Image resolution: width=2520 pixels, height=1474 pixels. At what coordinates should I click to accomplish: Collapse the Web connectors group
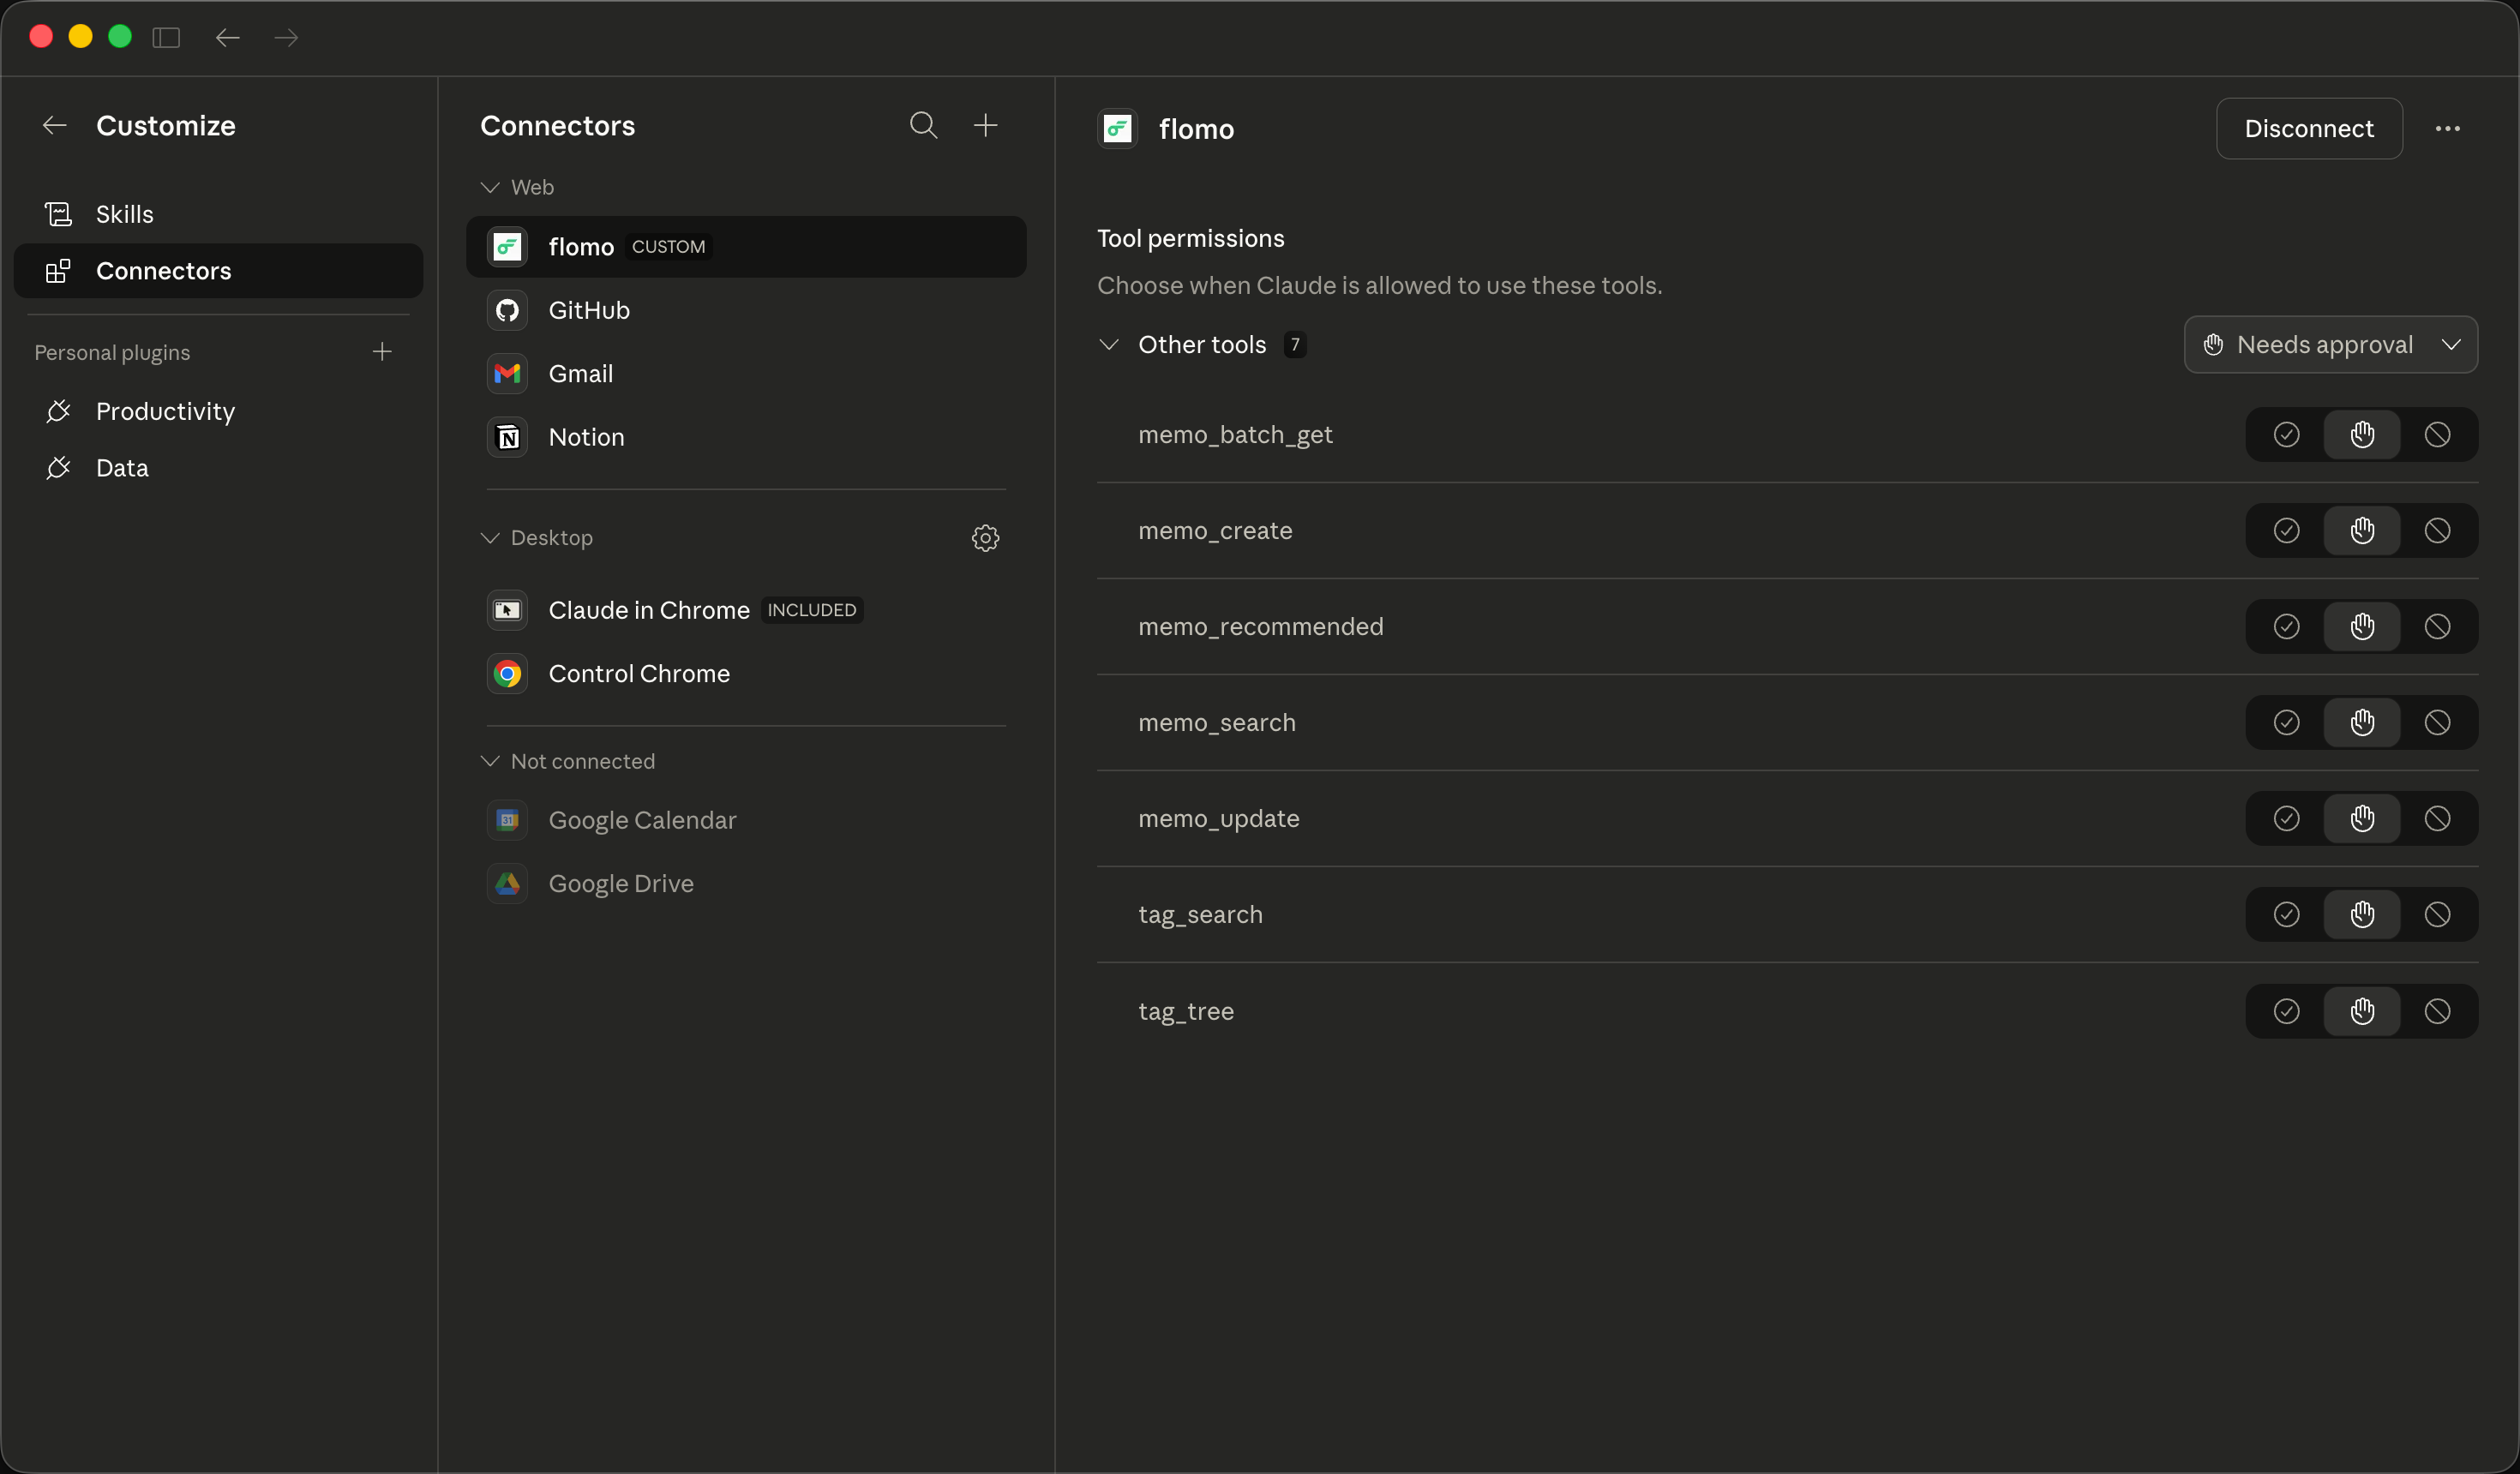coord(490,187)
